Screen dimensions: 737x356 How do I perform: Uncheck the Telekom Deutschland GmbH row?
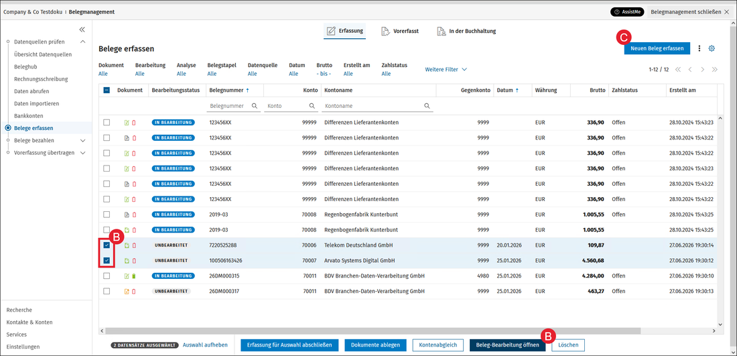click(107, 245)
